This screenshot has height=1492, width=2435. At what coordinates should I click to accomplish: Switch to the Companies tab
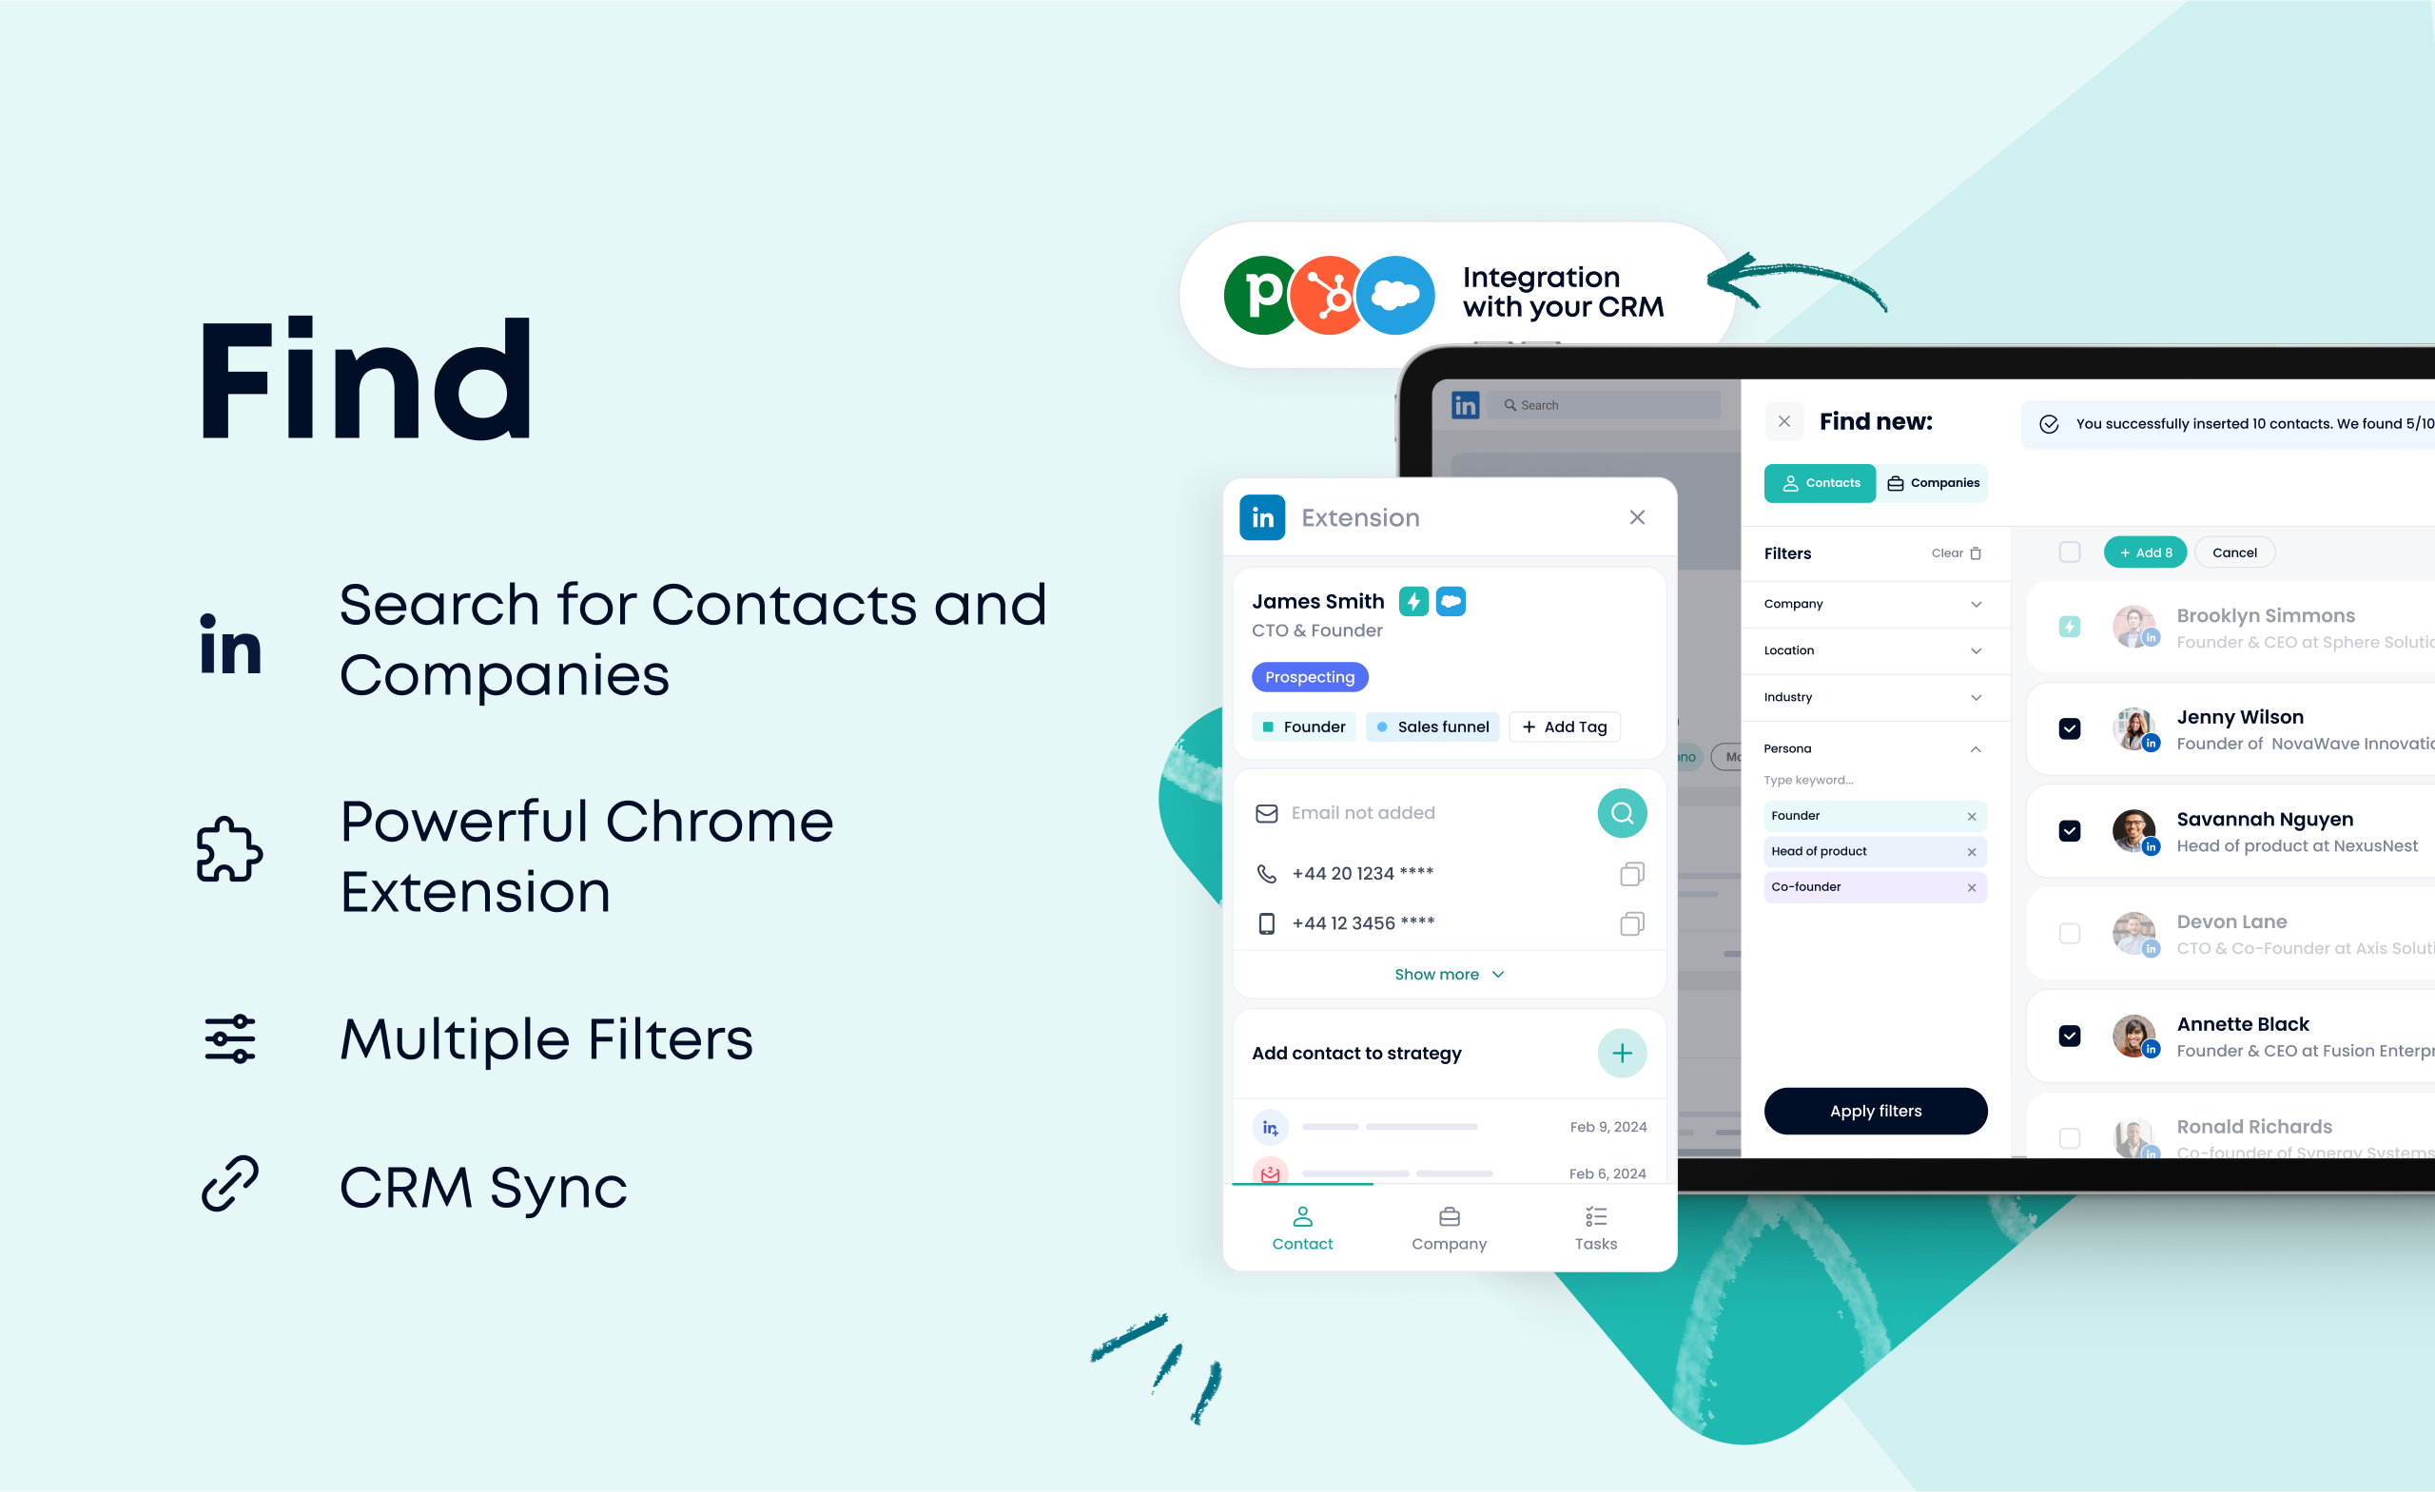[1934, 483]
